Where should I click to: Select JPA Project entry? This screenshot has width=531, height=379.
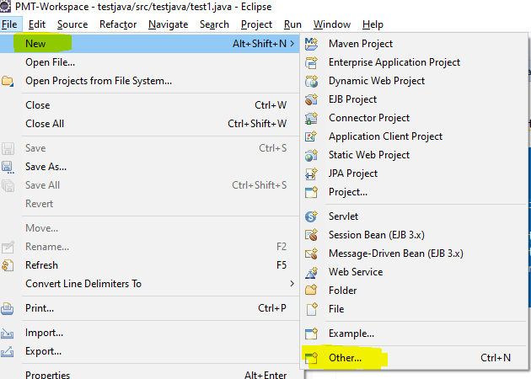(x=414, y=173)
